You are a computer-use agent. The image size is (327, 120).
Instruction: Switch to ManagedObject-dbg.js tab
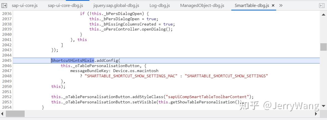point(202,6)
